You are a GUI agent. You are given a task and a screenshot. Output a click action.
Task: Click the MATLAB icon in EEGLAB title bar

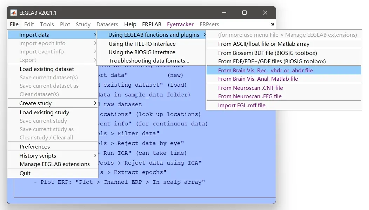pyautogui.click(x=14, y=13)
